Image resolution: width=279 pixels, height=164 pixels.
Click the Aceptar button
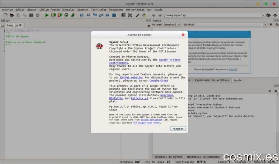point(178,129)
